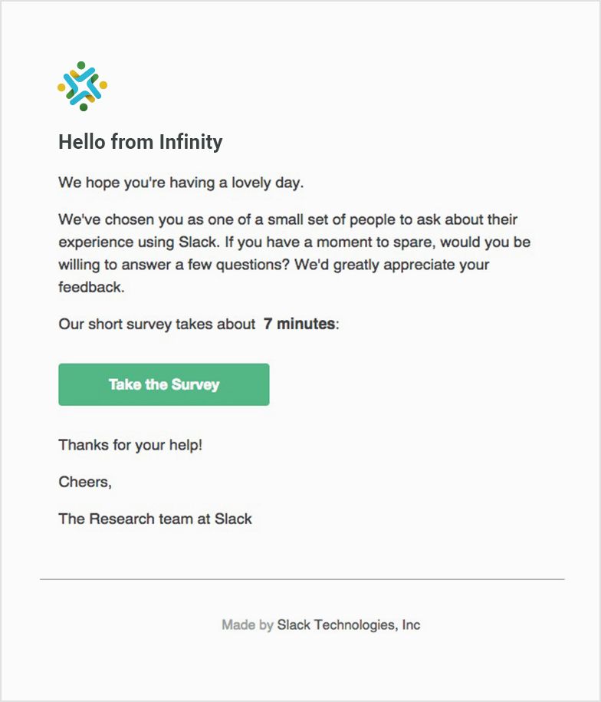The width and height of the screenshot is (601, 702).
Task: Click the horizontal divider above the footer
Action: (x=302, y=579)
